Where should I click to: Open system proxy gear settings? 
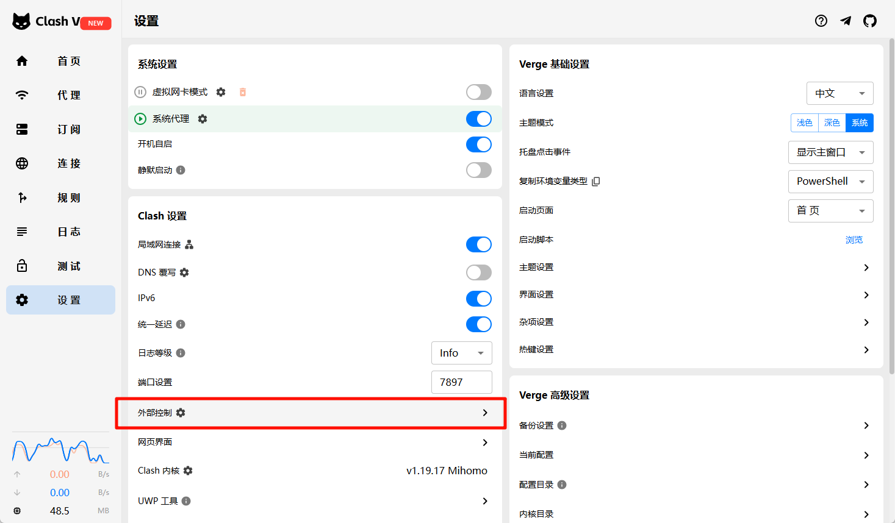click(203, 119)
